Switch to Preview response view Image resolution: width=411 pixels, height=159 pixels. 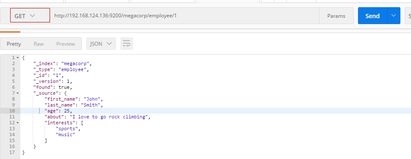click(x=65, y=44)
